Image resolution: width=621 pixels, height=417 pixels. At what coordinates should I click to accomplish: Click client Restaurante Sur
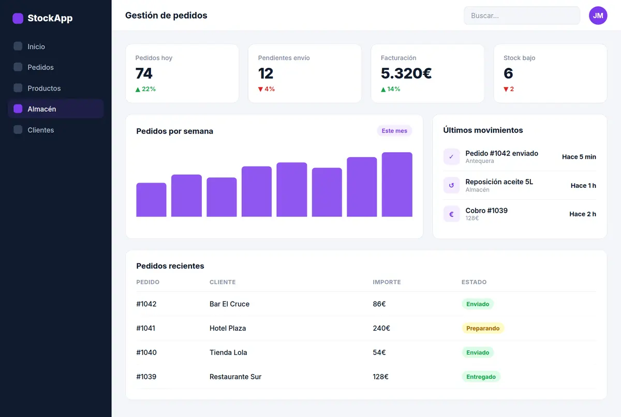(235, 377)
